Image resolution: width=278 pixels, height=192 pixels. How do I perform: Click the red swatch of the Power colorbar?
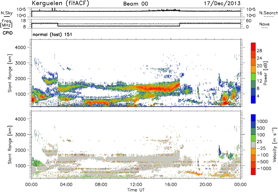click(x=253, y=46)
